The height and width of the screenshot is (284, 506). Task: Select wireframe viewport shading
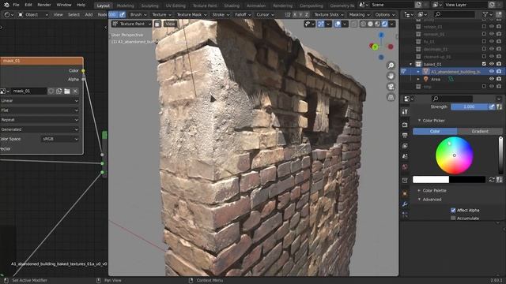coord(364,24)
